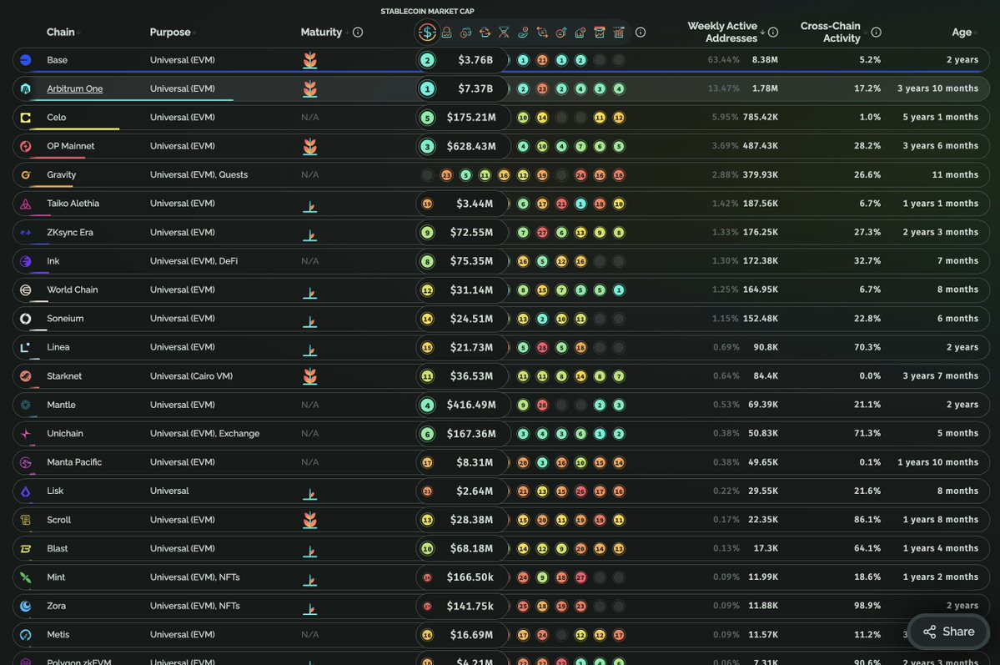Sort the table by Chain column
The width and height of the screenshot is (1000, 665).
coord(61,32)
